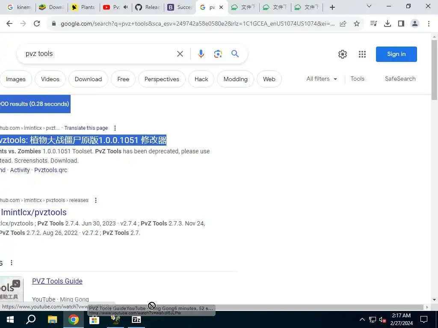
Task: Open the Pvztools.qrc sitelink
Action: tap(50, 170)
